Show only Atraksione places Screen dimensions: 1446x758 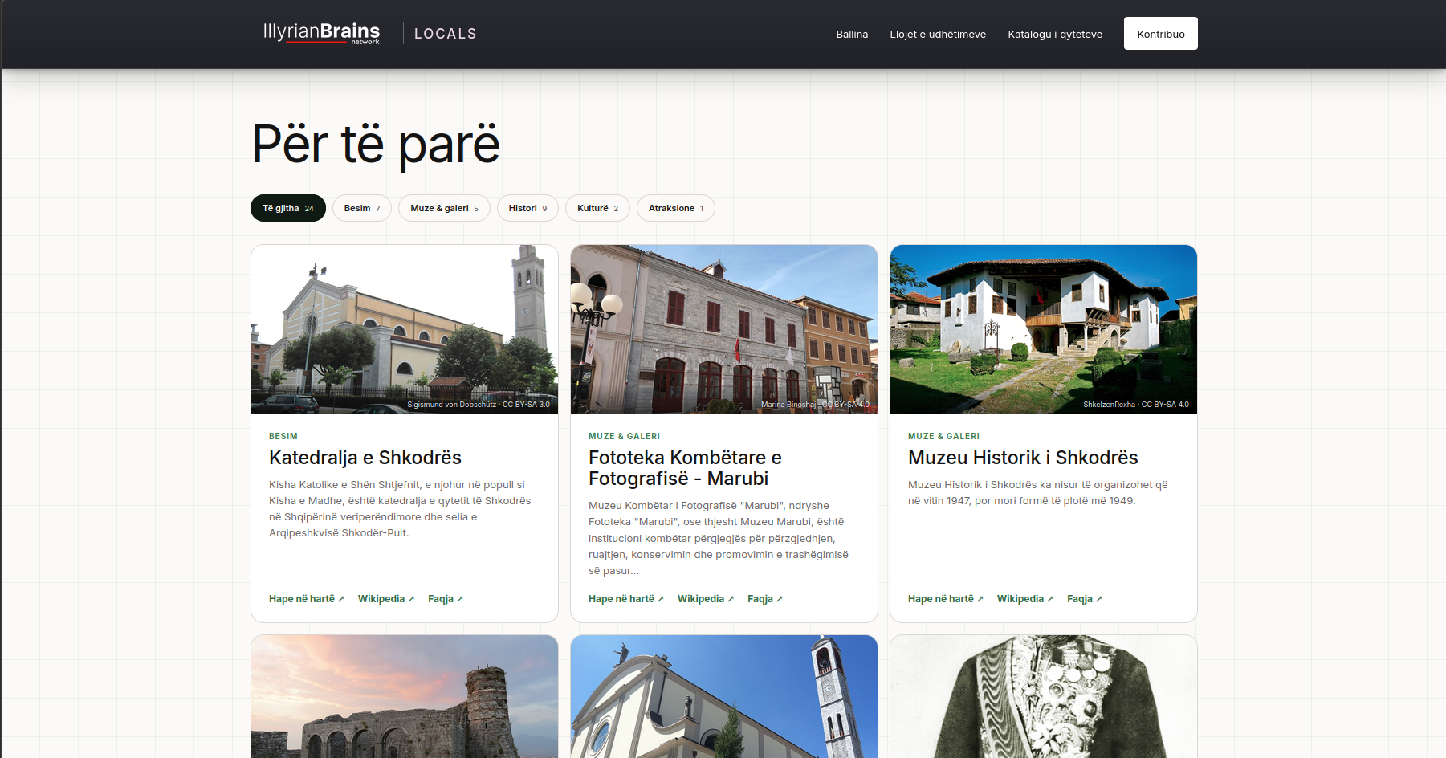pos(676,208)
